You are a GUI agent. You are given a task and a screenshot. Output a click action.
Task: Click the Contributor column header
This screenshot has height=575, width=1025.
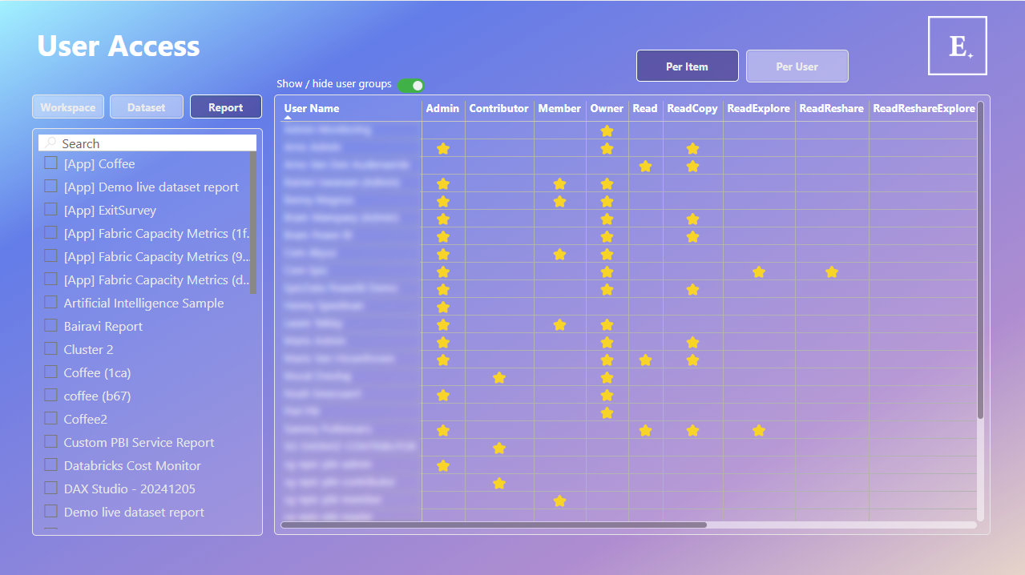pyautogui.click(x=498, y=108)
